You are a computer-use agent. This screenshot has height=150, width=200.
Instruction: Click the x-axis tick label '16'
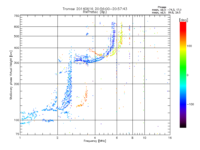click(x=170, y=138)
